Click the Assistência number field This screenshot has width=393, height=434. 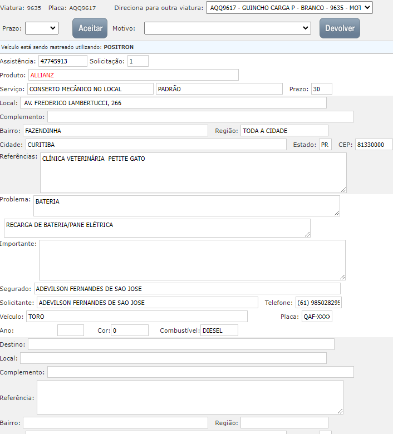click(62, 61)
